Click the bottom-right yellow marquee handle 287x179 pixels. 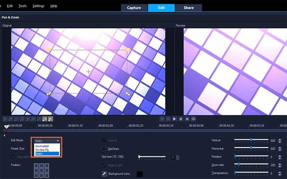click(x=128, y=94)
